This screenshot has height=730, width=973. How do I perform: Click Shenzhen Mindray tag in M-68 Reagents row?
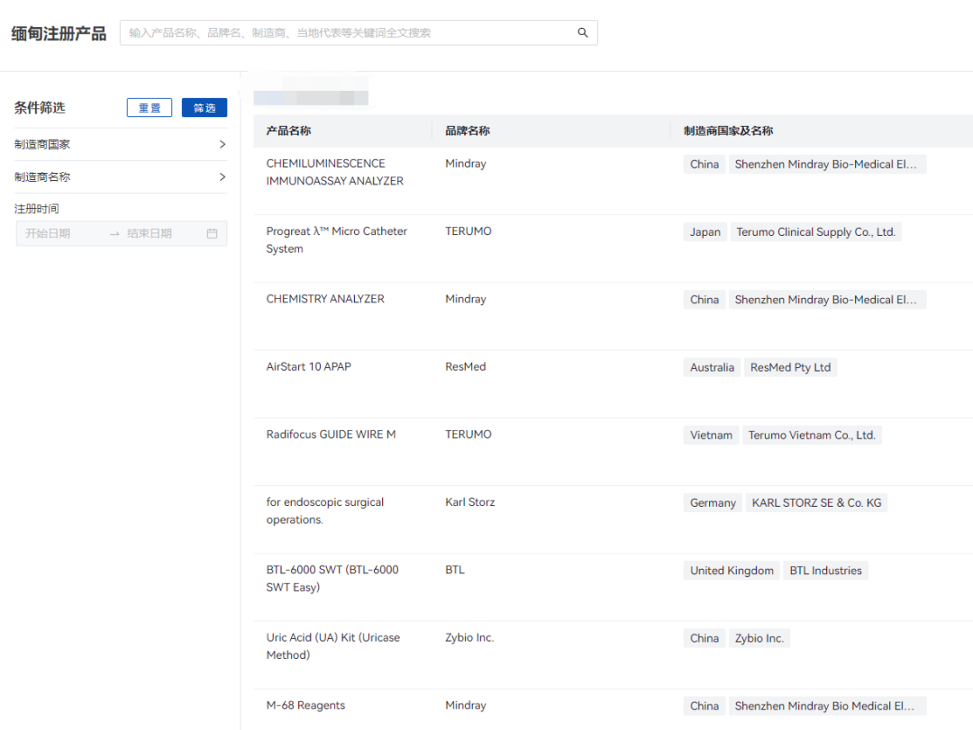827,705
